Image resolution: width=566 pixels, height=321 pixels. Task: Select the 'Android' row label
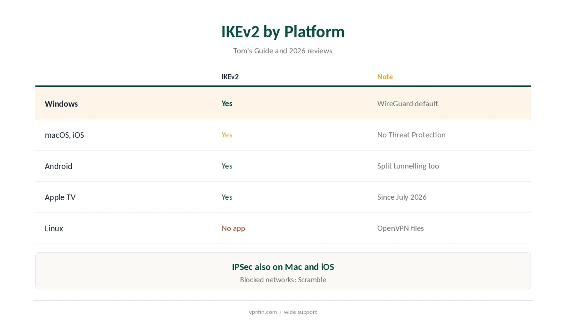click(x=58, y=166)
